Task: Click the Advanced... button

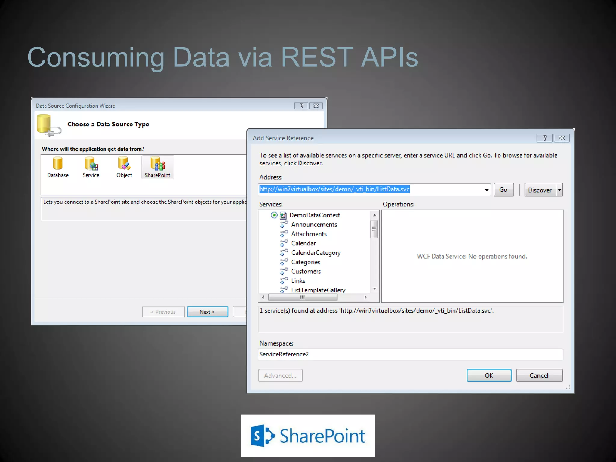Action: 280,375
